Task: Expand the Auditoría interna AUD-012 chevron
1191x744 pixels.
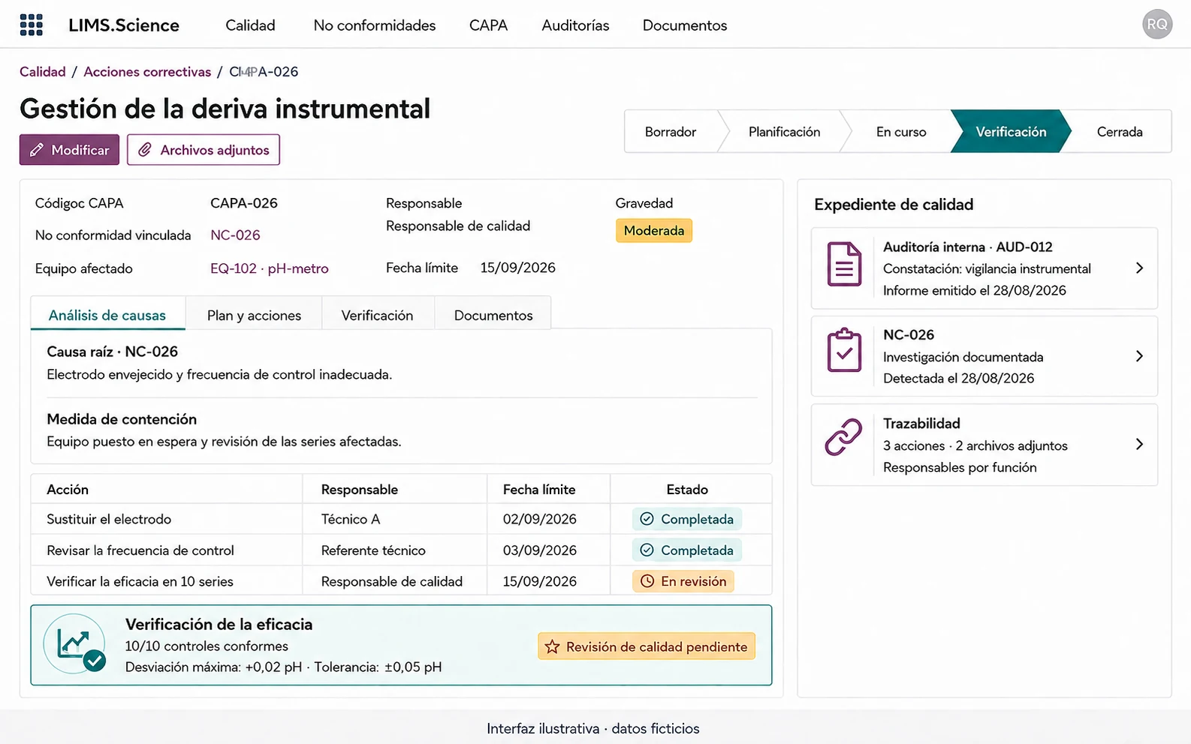Action: coord(1139,268)
